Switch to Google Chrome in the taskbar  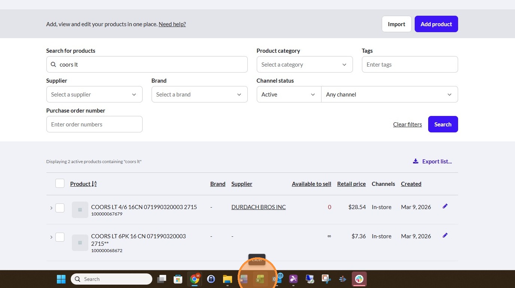click(x=195, y=279)
